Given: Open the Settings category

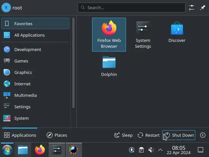Looking at the screenshot, I should (x=35, y=107).
